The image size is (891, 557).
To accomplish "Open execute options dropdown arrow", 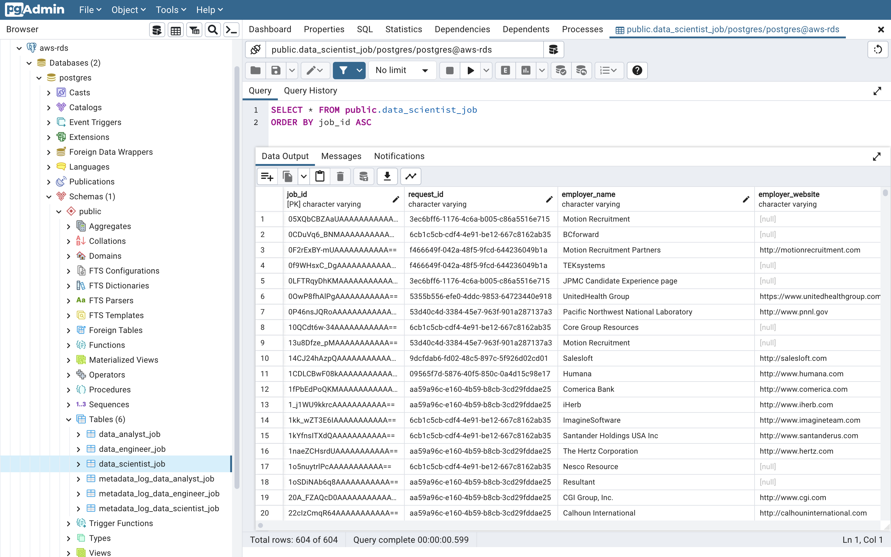I will (x=486, y=70).
